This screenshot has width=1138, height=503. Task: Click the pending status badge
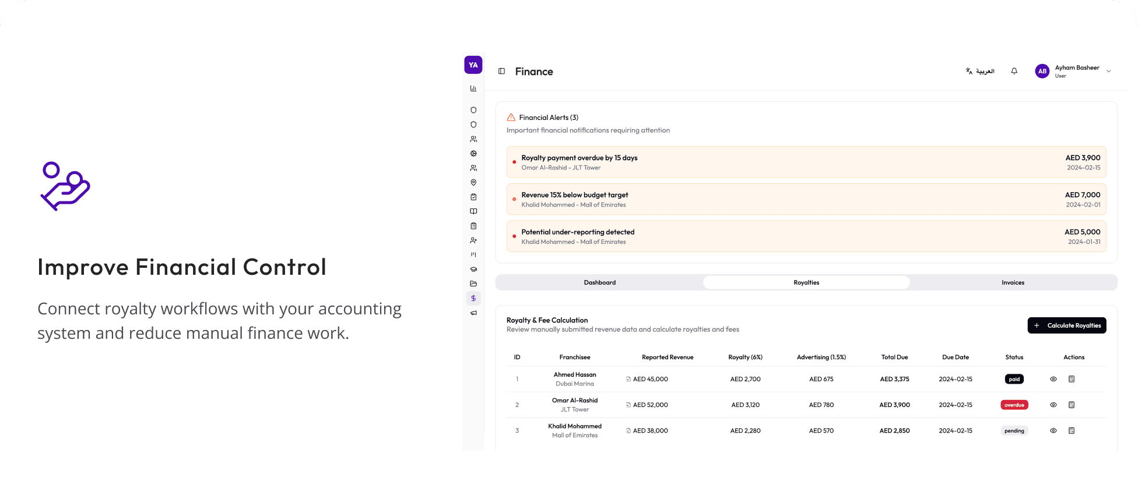(x=1014, y=431)
